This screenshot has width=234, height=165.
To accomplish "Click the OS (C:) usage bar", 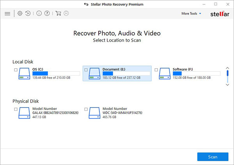I will click(x=56, y=73).
